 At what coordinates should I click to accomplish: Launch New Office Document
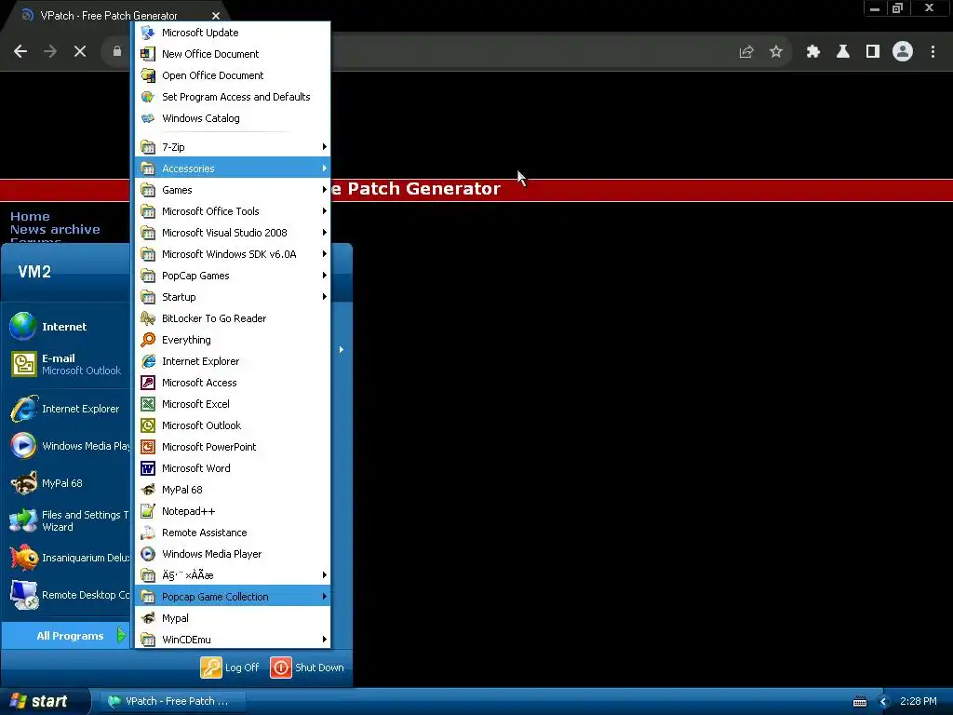click(233, 54)
